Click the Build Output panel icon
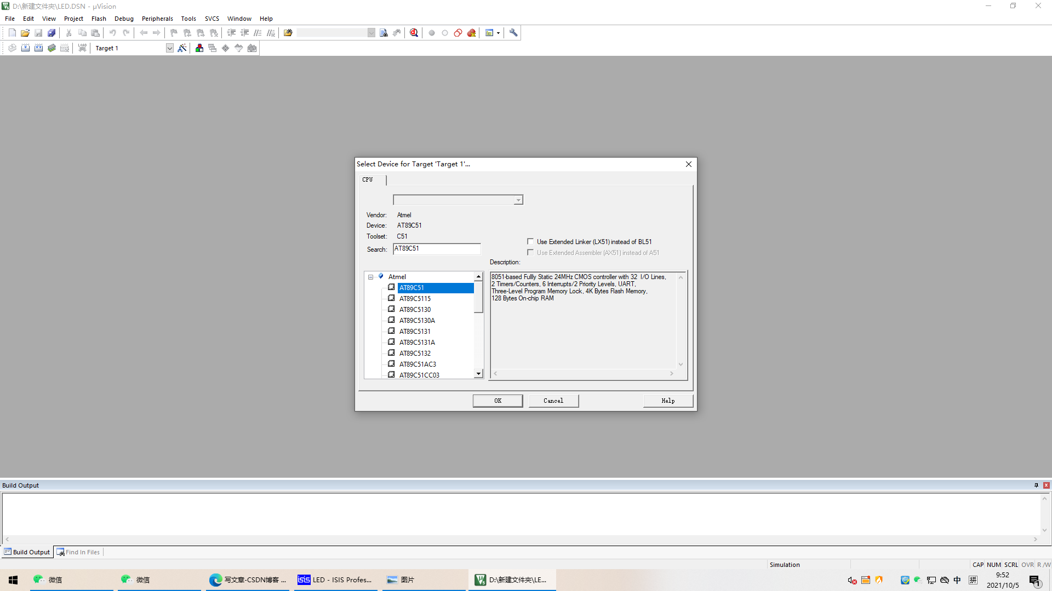 [x=7, y=551]
